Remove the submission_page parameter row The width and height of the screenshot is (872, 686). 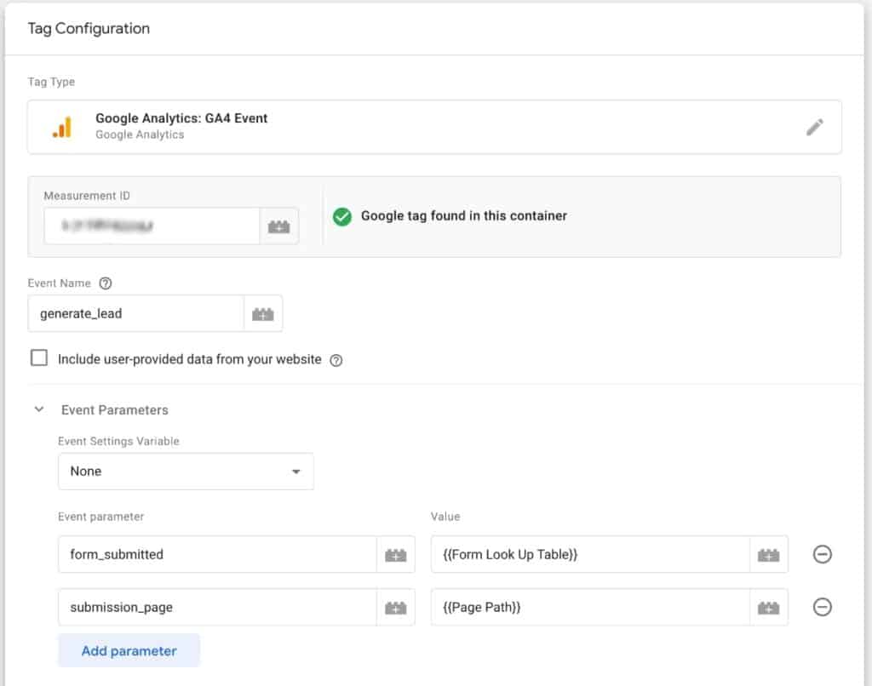822,607
